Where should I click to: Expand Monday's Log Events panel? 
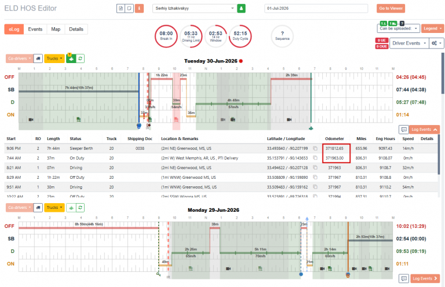click(x=425, y=278)
